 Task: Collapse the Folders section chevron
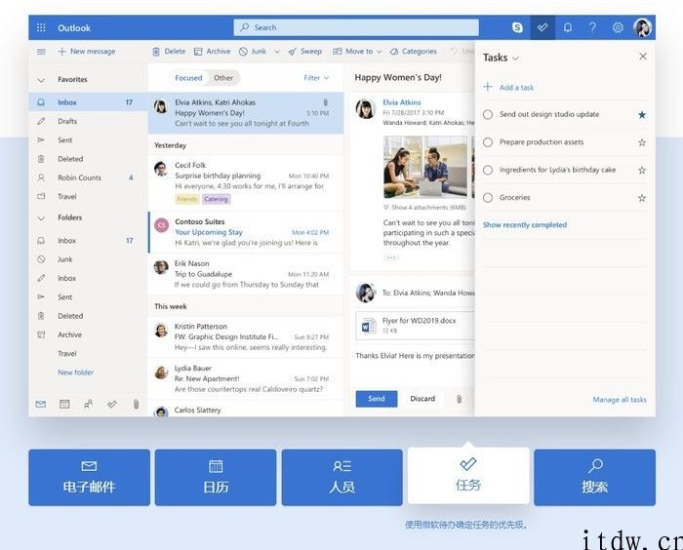click(x=41, y=218)
